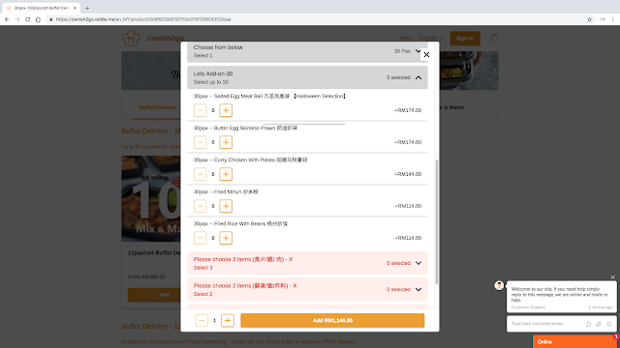The height and width of the screenshot is (348, 620).
Task: Open the Menu link in header
Action: coord(406,39)
